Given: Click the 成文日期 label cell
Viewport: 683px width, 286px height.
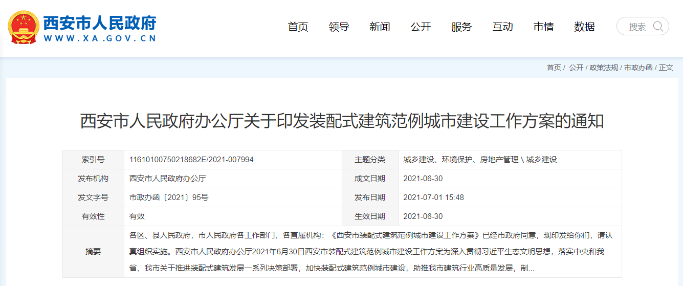Looking at the screenshot, I should [370, 179].
